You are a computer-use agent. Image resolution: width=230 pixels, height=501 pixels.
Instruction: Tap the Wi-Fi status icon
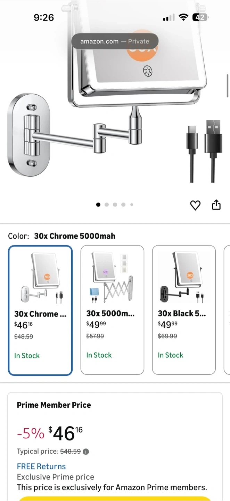coord(183,17)
